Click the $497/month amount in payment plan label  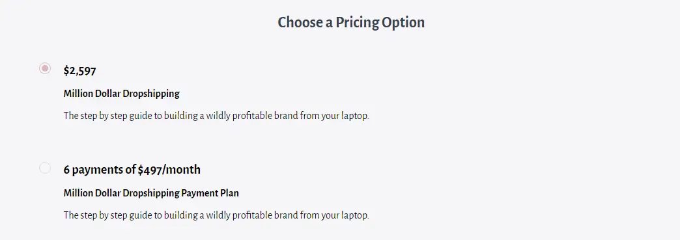click(169, 169)
